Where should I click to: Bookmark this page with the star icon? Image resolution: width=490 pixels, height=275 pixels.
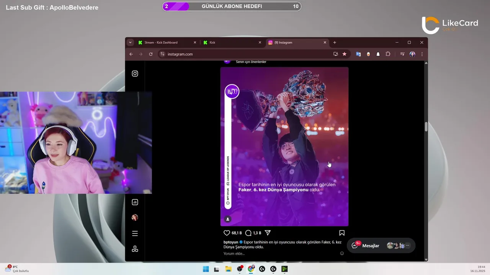[x=345, y=54]
